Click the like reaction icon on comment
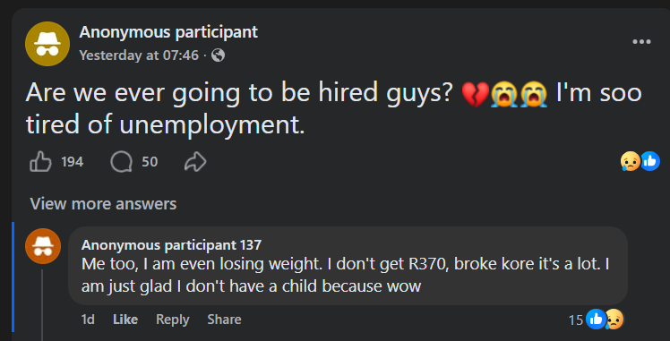 point(596,320)
